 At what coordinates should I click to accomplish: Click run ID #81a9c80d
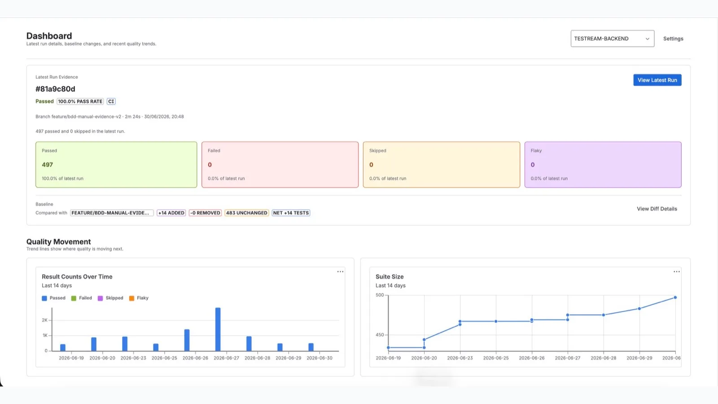(x=55, y=89)
